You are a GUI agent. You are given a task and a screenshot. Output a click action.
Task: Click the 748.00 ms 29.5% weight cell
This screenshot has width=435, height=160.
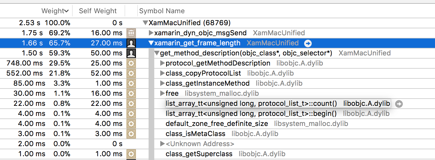(x=38, y=63)
